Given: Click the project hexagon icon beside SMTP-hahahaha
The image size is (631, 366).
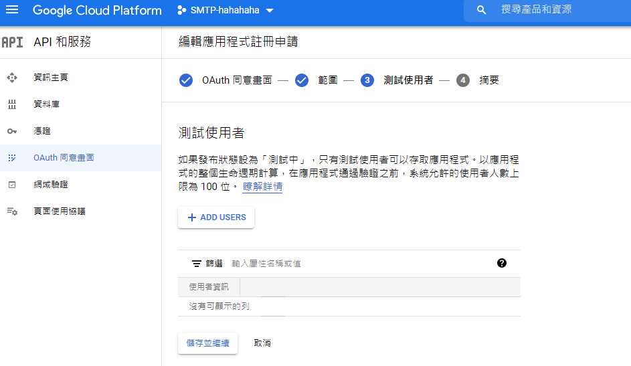Looking at the screenshot, I should (x=181, y=11).
